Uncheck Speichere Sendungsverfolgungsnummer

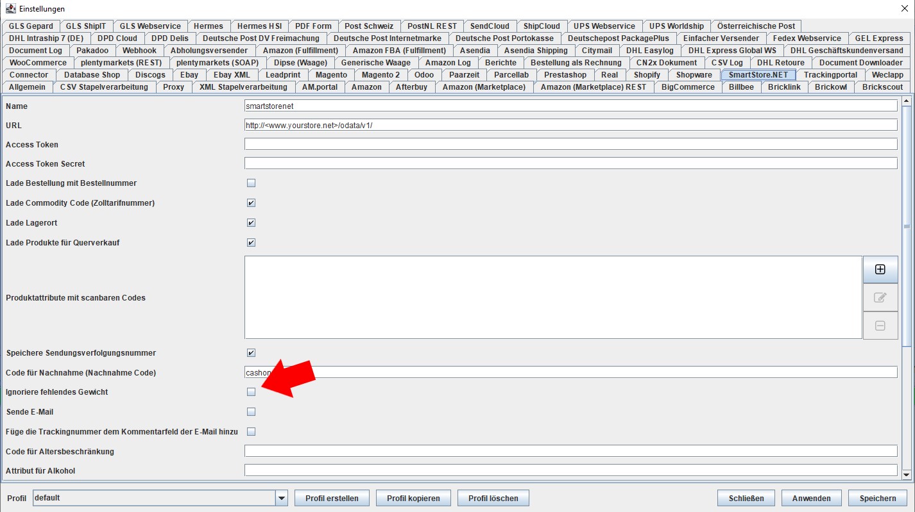[x=252, y=353]
